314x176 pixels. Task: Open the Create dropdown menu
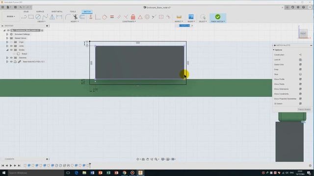point(41,22)
